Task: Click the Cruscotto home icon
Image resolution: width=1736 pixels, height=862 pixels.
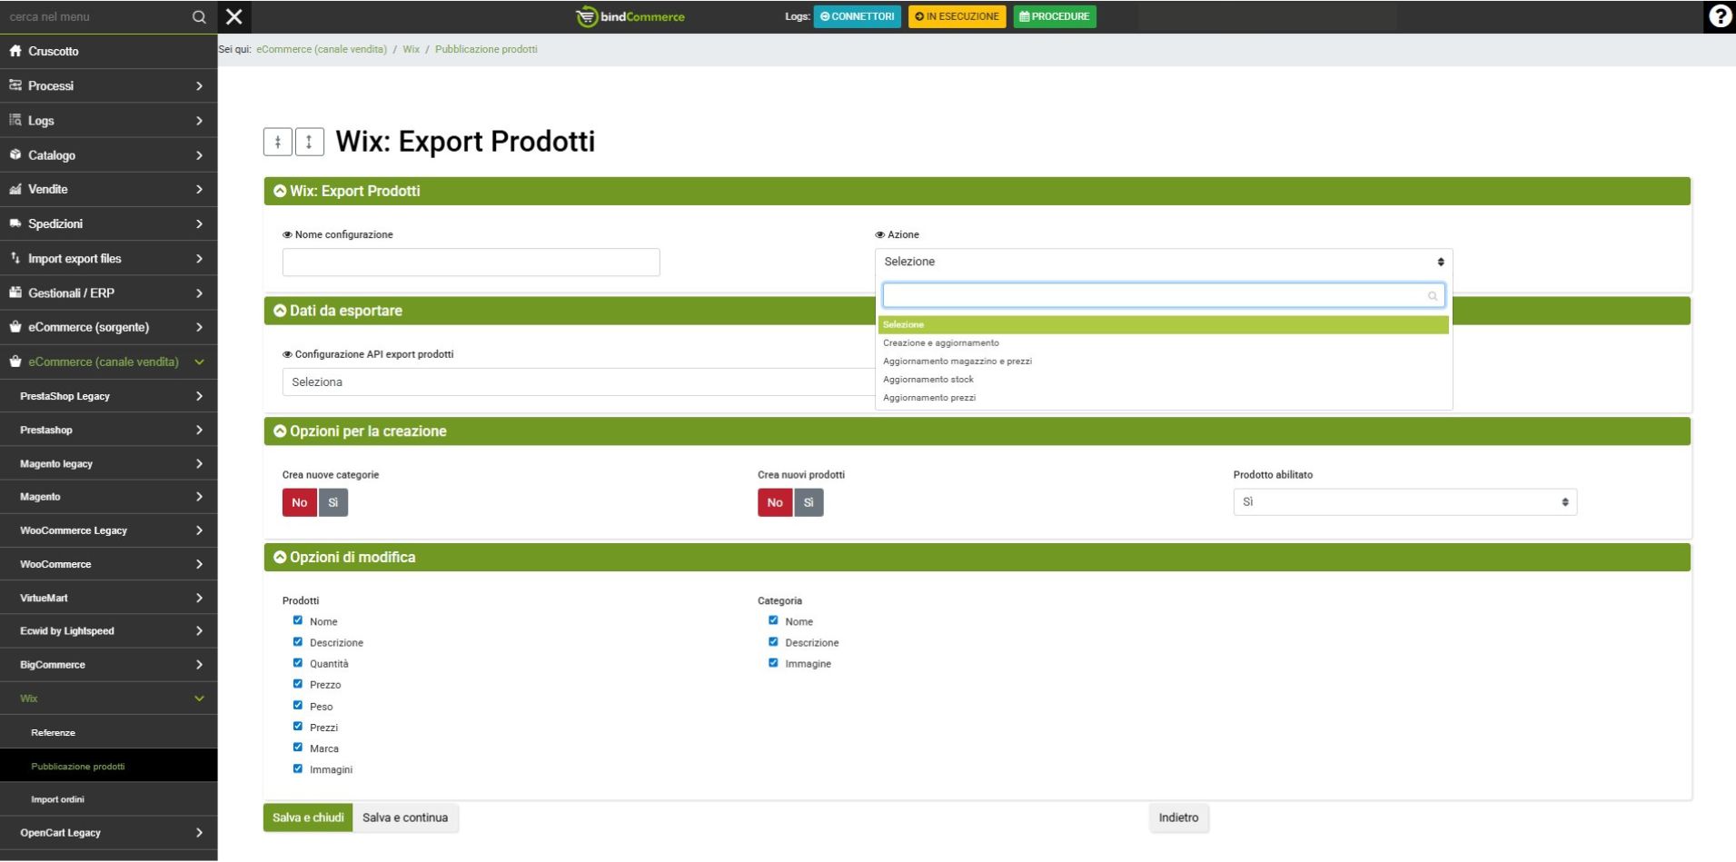Action: (x=15, y=51)
